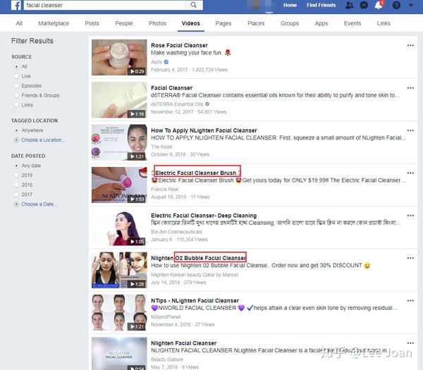Open doTERRA Essential Oils page link

click(177, 104)
